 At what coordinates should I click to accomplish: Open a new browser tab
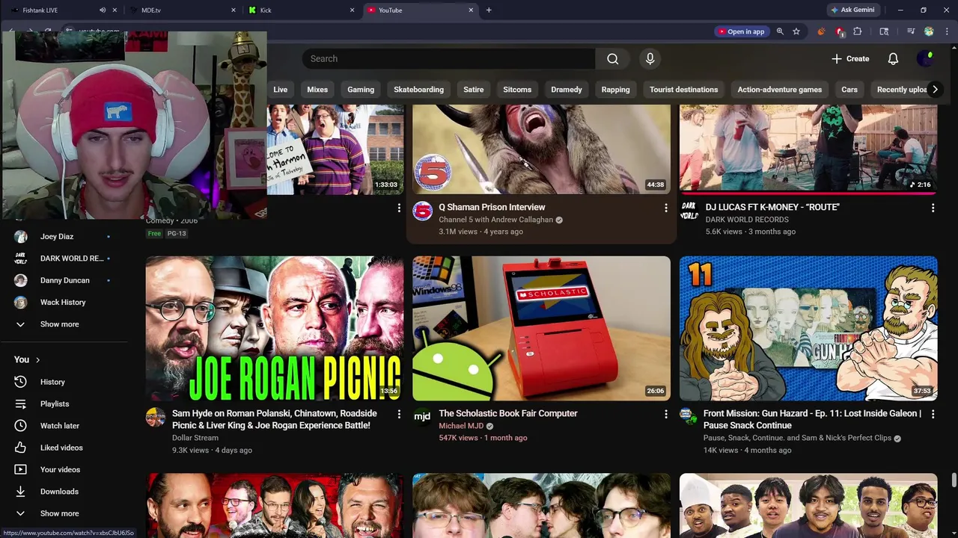tap(489, 10)
